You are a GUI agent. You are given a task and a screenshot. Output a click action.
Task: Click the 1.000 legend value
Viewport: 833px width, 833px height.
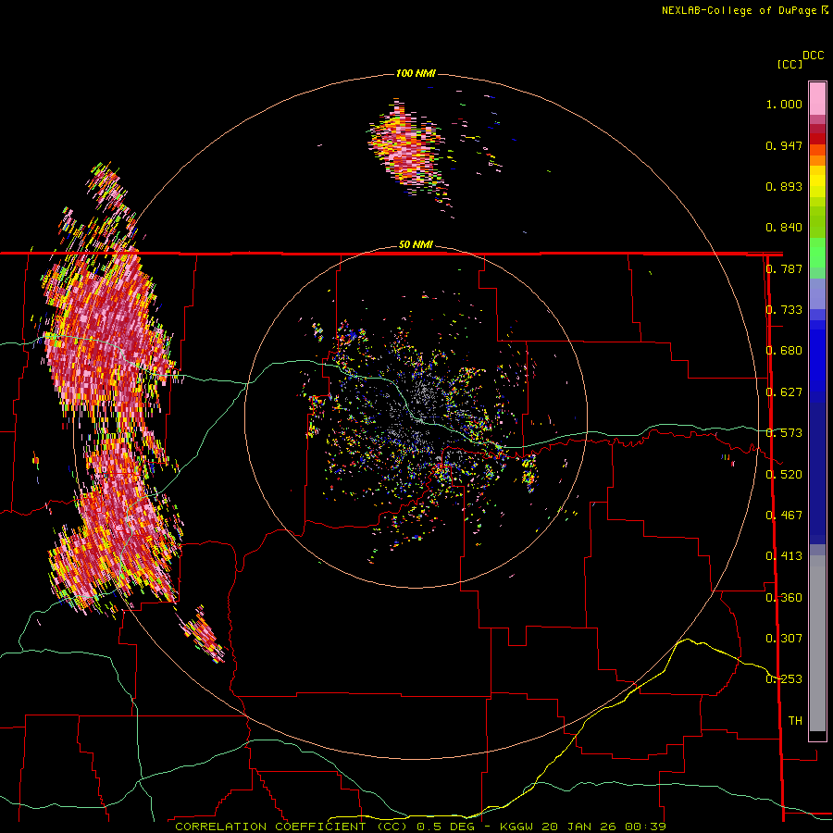click(784, 104)
